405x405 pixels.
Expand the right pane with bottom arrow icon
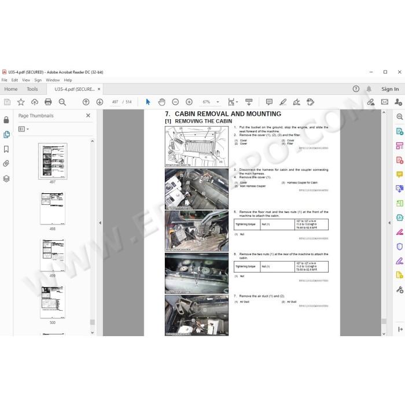400,329
